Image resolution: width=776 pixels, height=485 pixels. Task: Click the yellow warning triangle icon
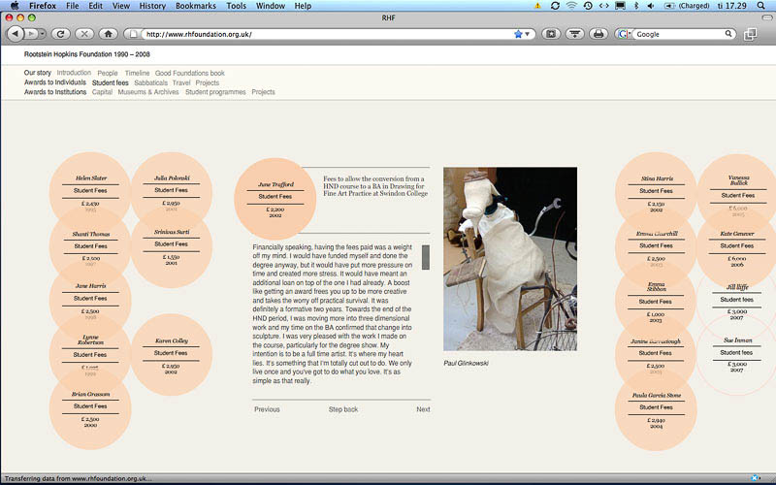point(537,6)
